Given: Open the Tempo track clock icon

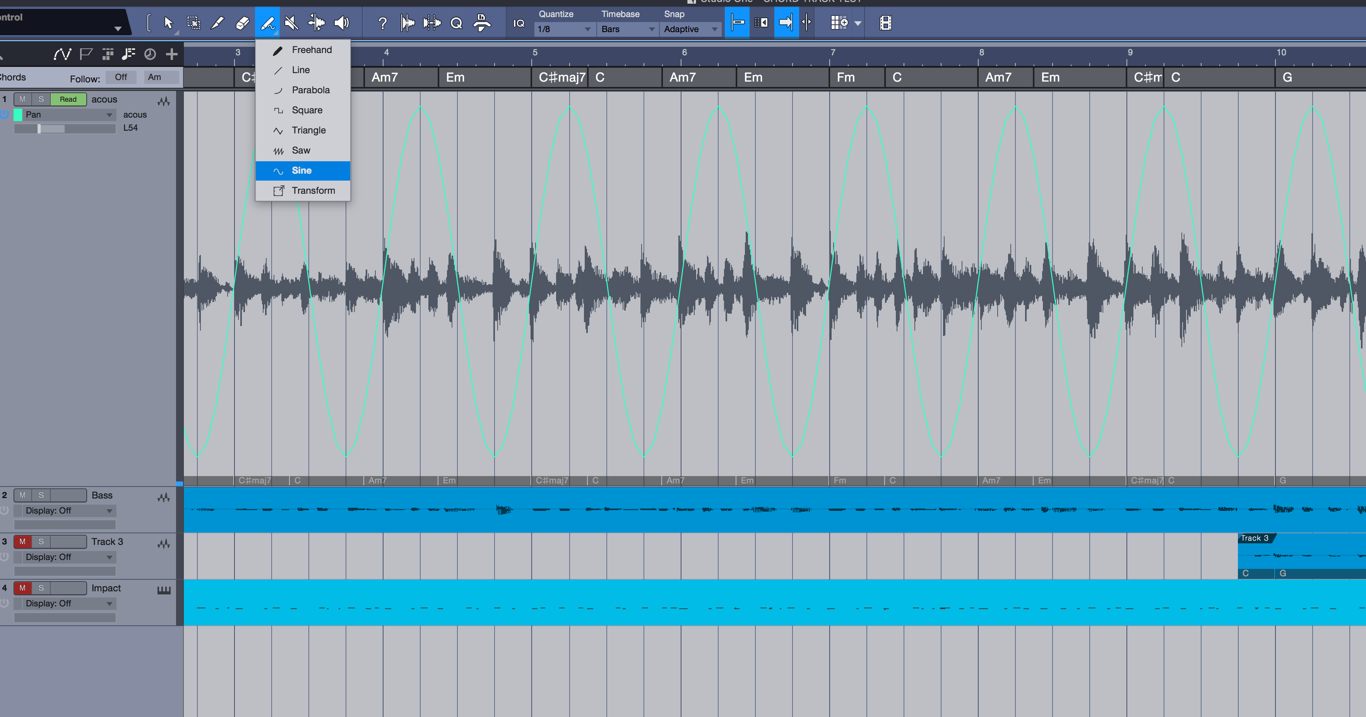Looking at the screenshot, I should tap(150, 54).
